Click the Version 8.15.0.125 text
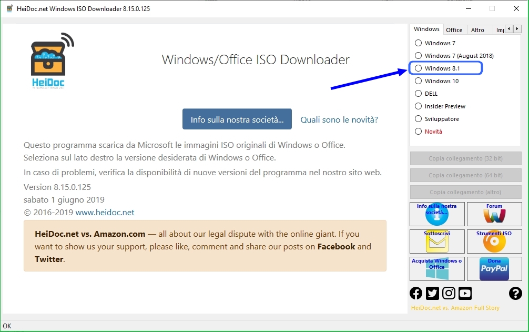 [57, 187]
